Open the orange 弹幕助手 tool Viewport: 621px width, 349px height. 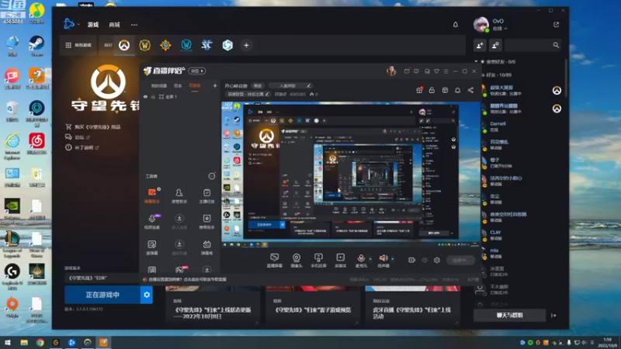click(151, 195)
